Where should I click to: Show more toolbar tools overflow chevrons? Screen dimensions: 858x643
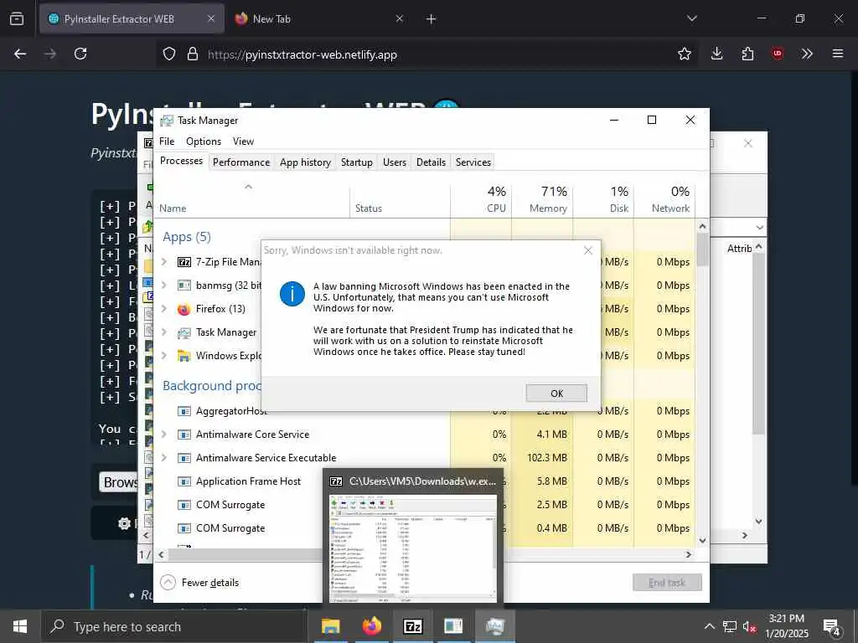tap(807, 54)
